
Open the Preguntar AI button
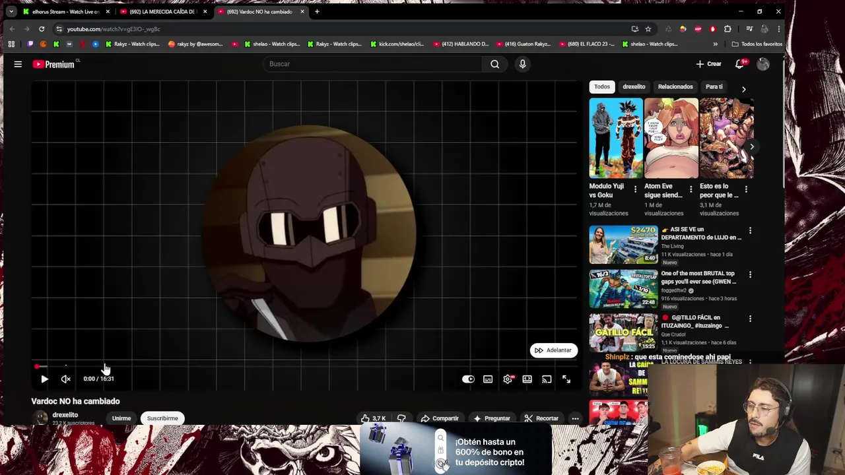(x=492, y=418)
